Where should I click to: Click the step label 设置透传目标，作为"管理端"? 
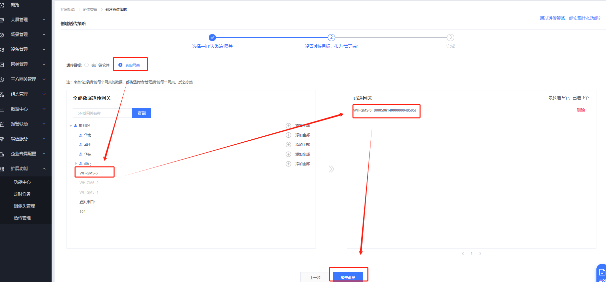click(x=331, y=46)
